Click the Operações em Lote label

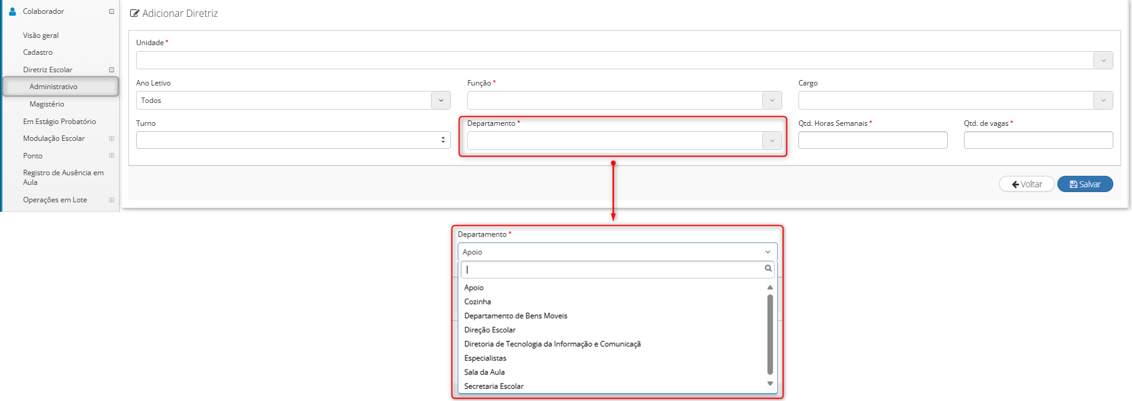55,200
